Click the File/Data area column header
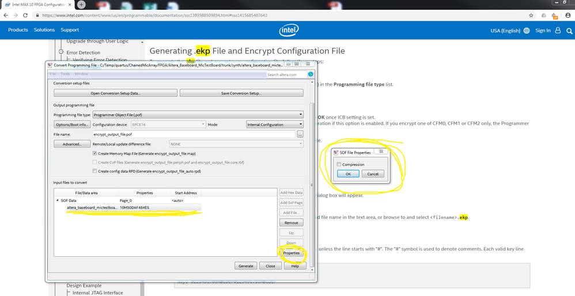 pyautogui.click(x=86, y=193)
